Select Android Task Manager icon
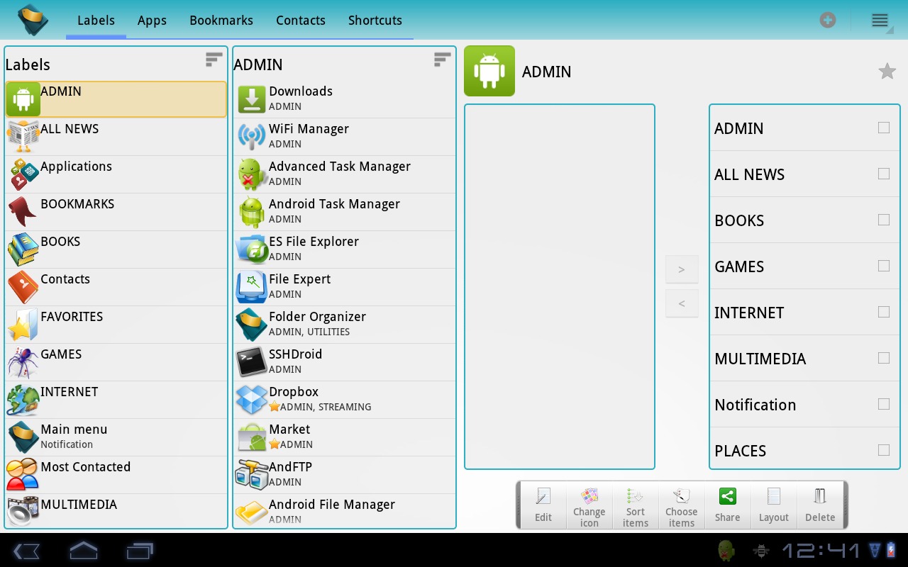908x567 pixels. click(x=251, y=212)
